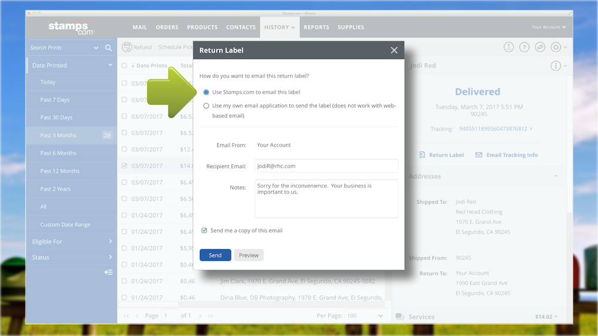Screen dimensions: 598x336
Task: Click the Preview button
Action: click(x=249, y=255)
